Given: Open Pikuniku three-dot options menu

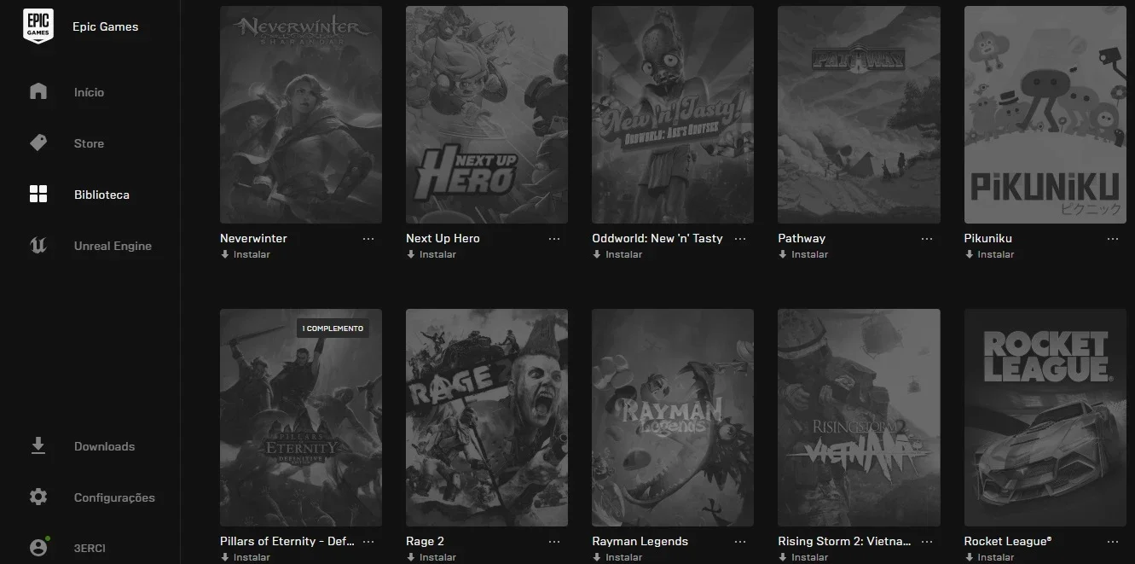Looking at the screenshot, I should click(1113, 239).
